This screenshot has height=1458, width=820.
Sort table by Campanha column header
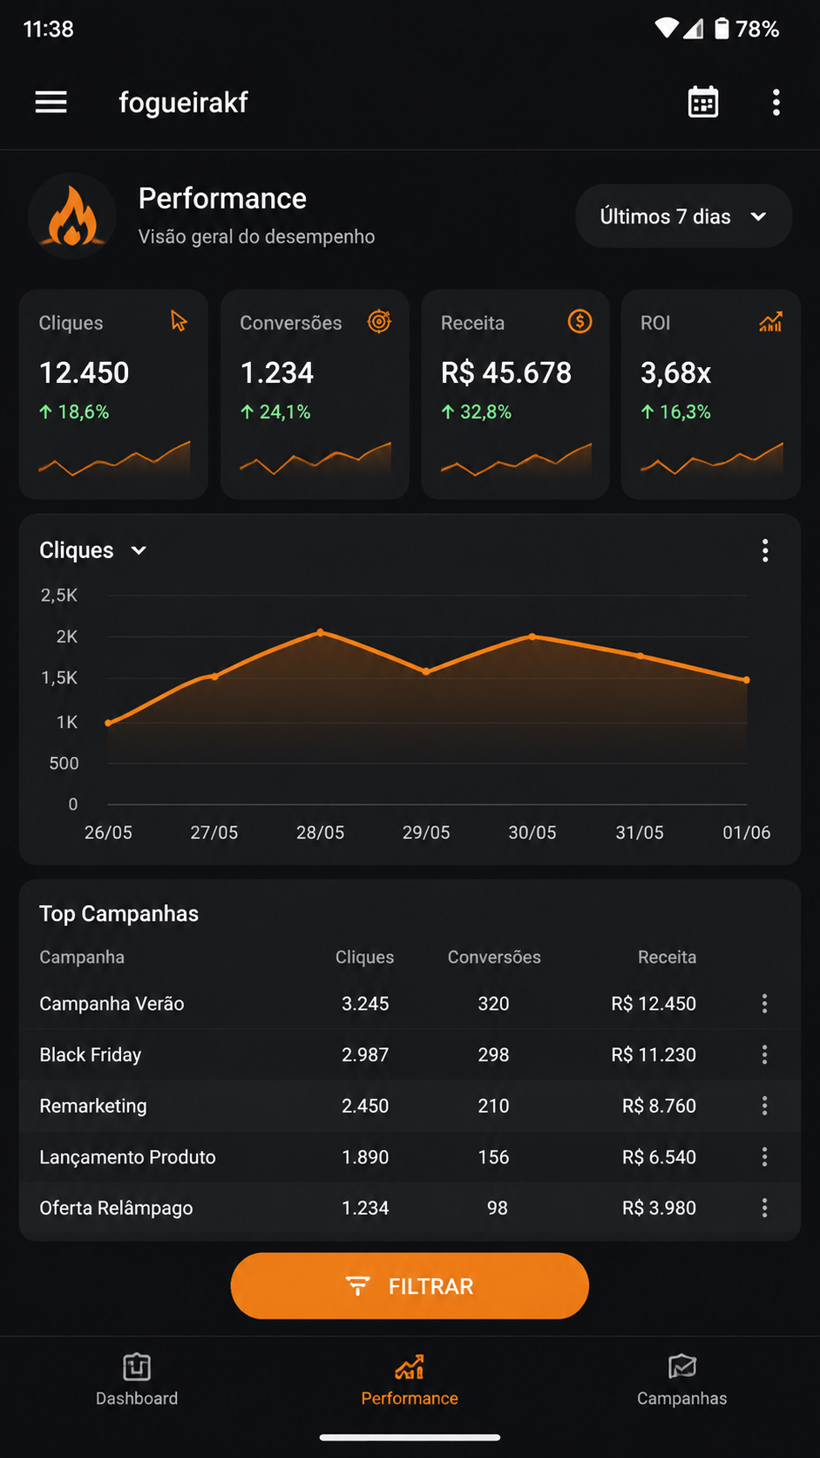82,957
